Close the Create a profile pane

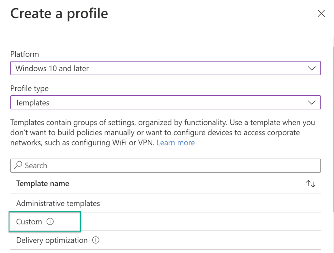pyautogui.click(x=321, y=13)
